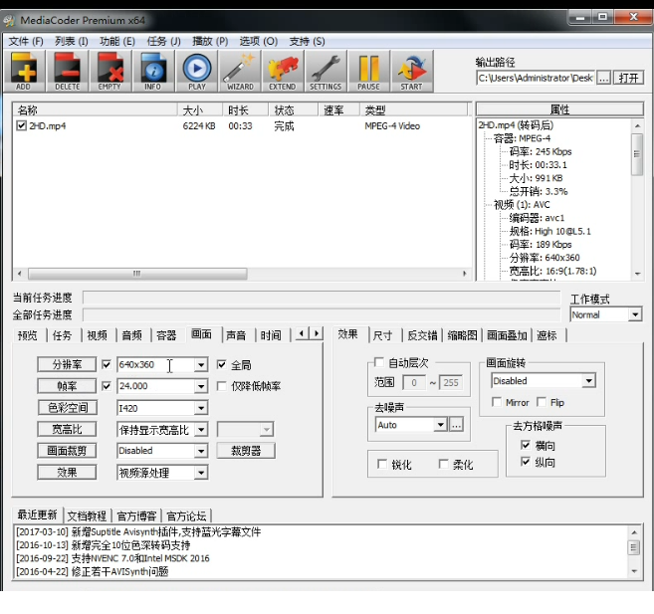Open the 功能 (E) menu
This screenshot has height=614, width=654.
tap(117, 41)
